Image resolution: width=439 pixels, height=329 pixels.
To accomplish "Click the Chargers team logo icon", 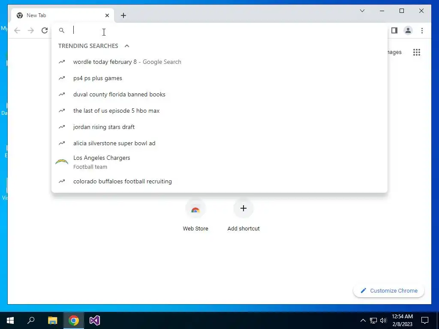I will coord(62,162).
